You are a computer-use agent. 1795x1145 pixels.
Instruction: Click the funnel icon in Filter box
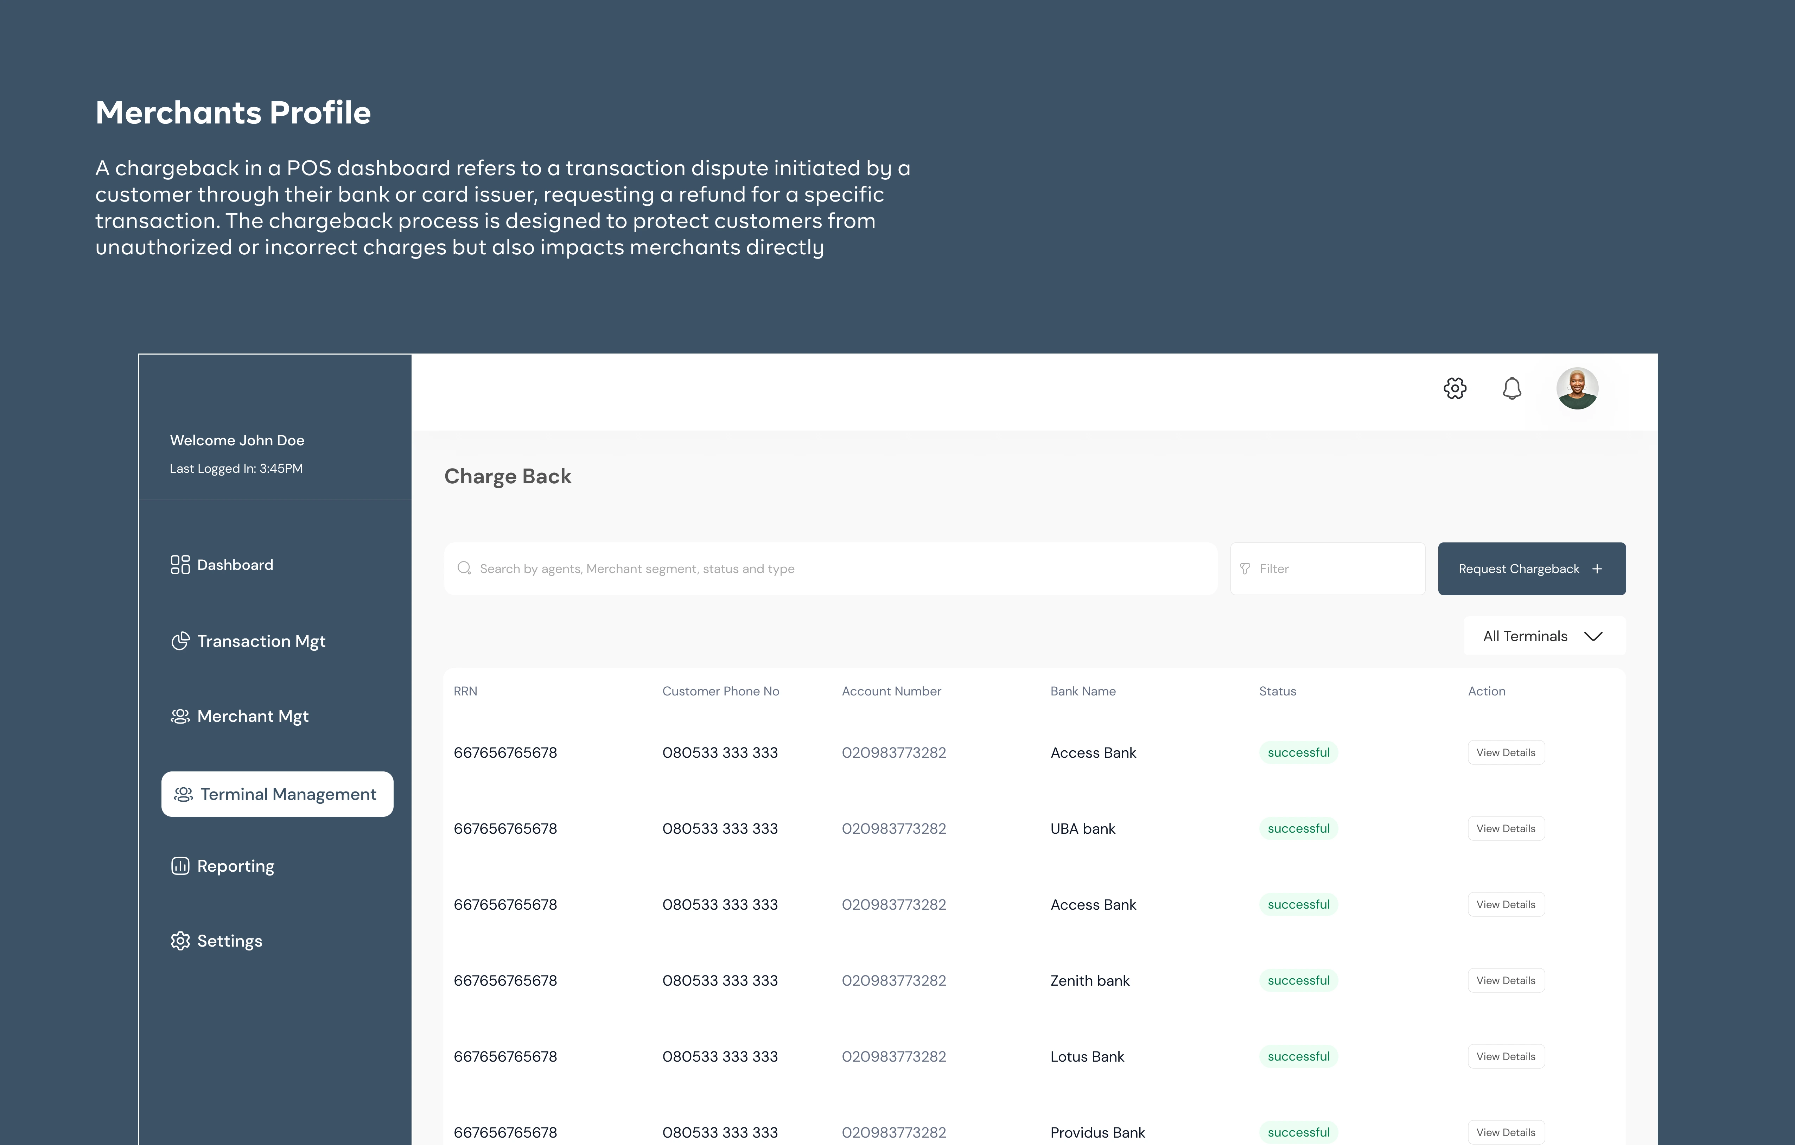coord(1245,569)
